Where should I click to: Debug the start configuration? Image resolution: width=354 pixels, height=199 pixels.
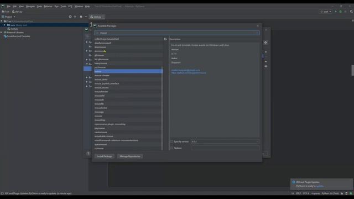341,12
